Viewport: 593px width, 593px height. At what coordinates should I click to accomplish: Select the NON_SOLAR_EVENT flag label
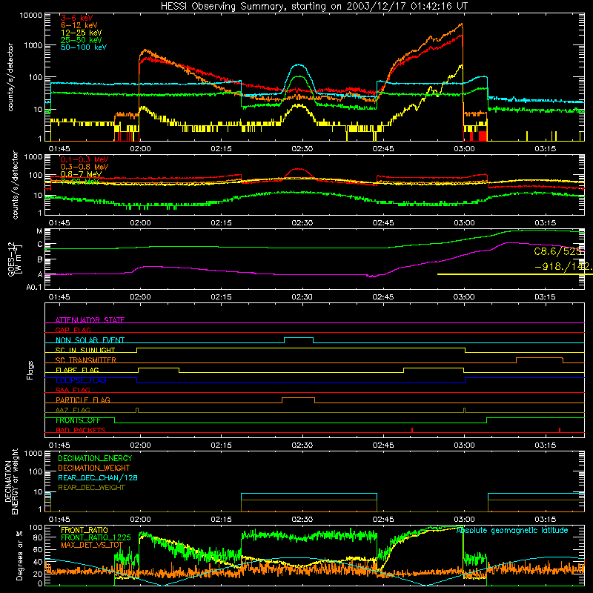90,340
